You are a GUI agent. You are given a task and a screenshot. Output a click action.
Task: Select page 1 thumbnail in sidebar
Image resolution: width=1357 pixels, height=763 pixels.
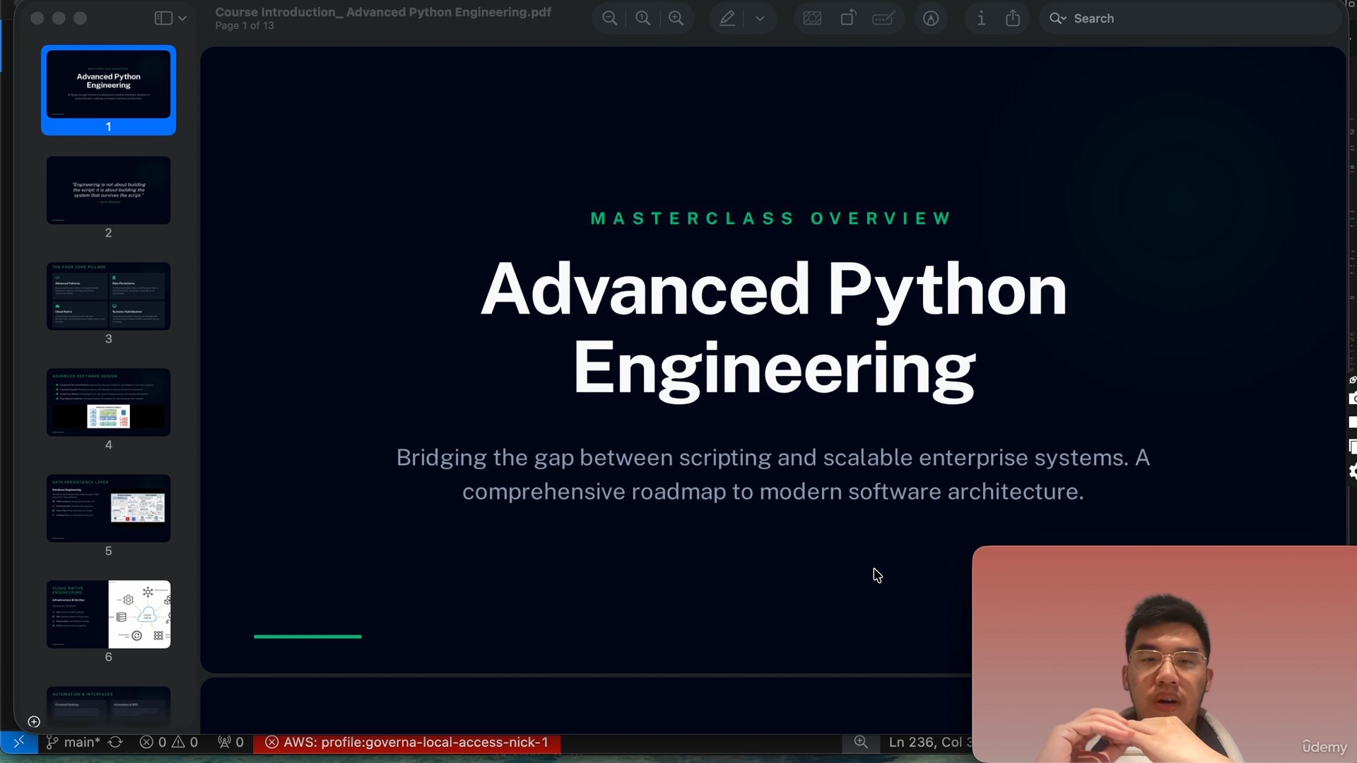tap(109, 83)
